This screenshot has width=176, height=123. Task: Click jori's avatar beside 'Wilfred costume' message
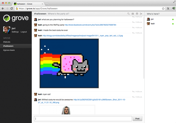tap(35, 100)
